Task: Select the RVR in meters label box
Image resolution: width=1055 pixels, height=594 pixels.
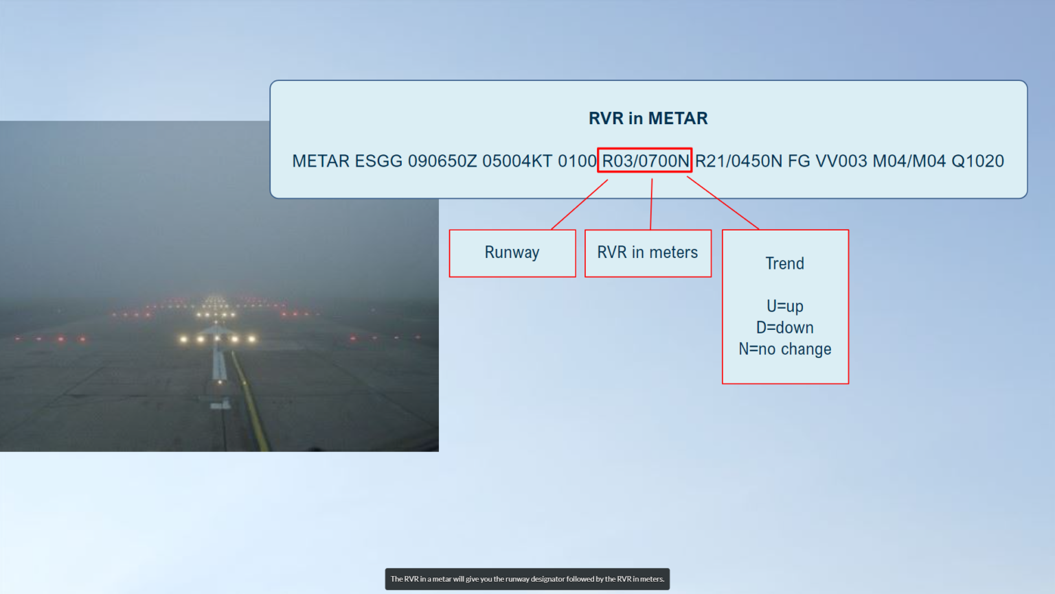Action: [x=648, y=253]
